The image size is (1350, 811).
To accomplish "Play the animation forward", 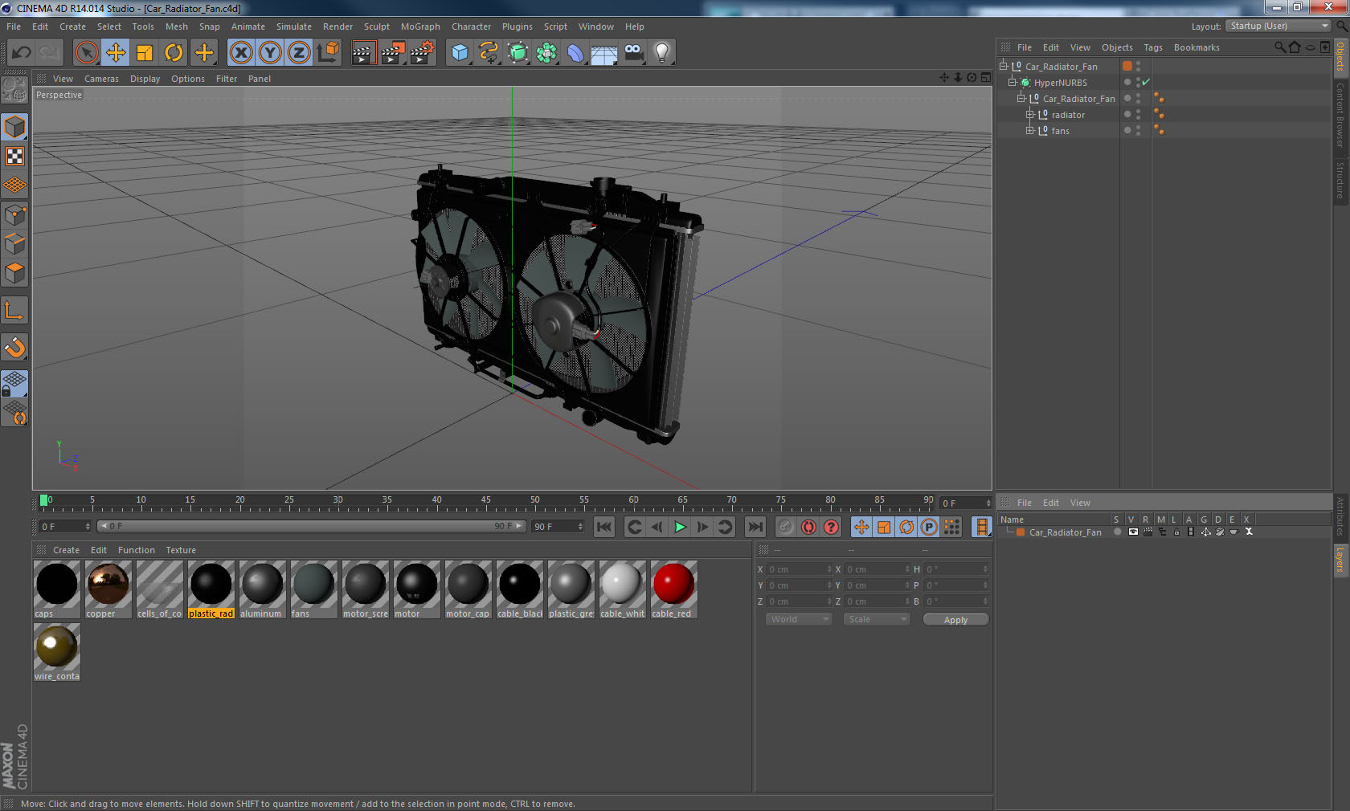I will 680,527.
